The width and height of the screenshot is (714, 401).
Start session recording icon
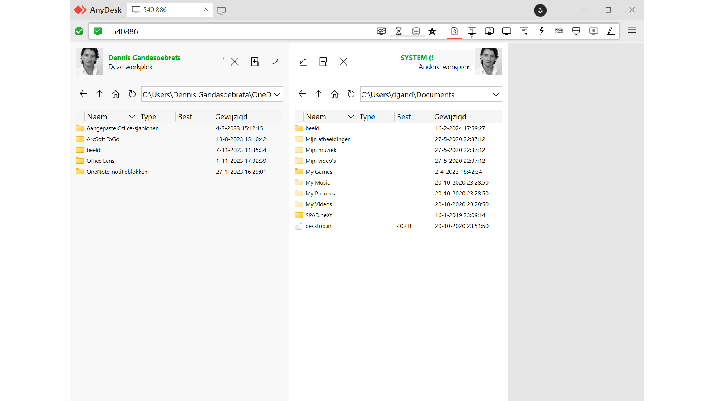click(593, 31)
